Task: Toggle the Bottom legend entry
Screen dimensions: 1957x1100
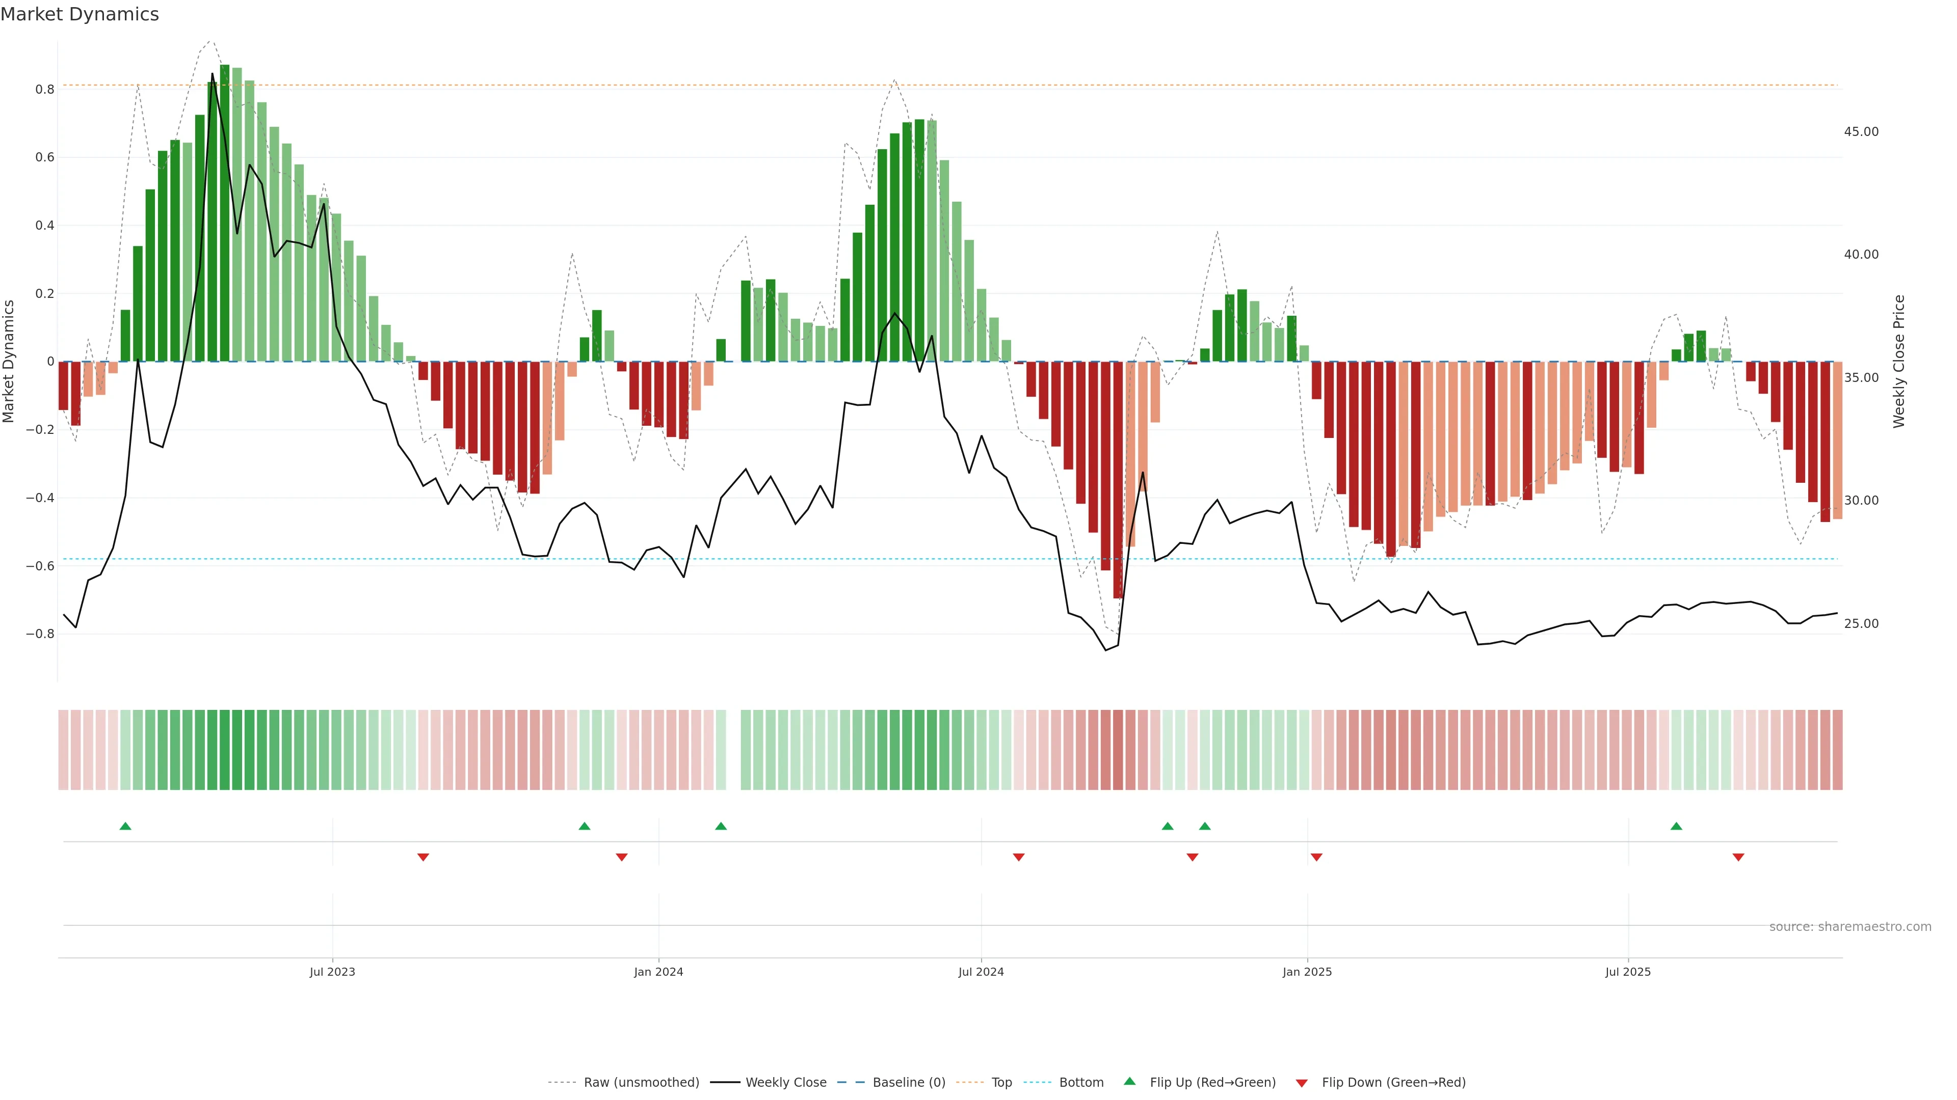Action: pos(1081,1083)
